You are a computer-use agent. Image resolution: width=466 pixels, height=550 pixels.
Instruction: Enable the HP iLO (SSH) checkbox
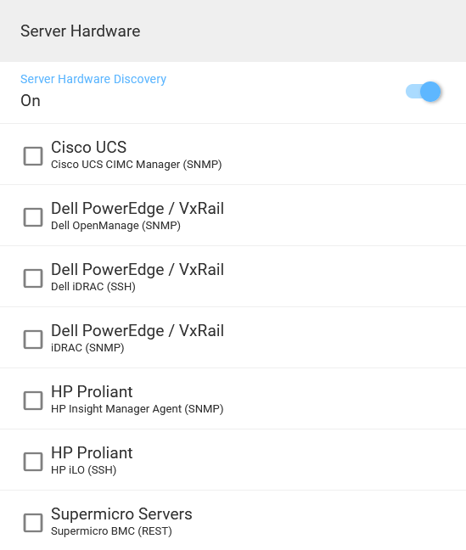point(33,461)
